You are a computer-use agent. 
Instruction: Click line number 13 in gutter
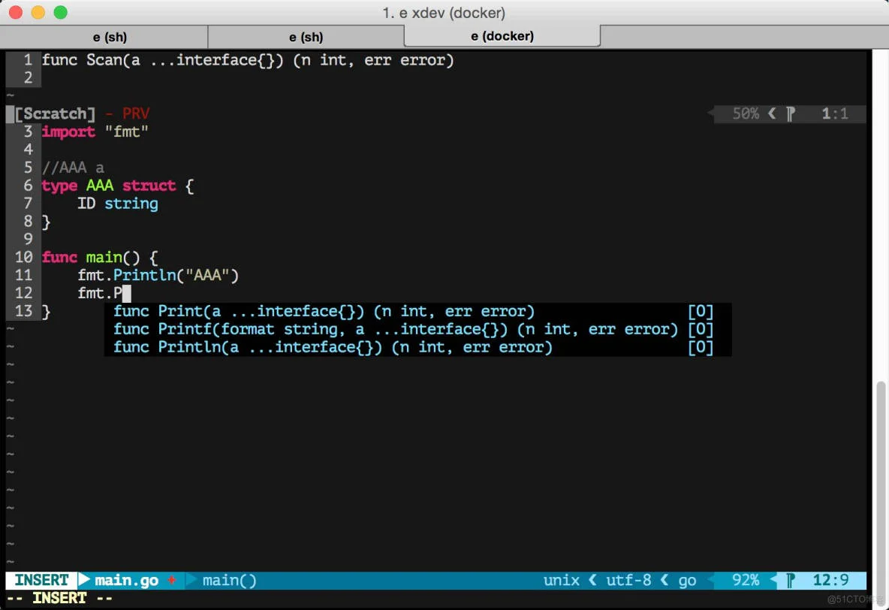[24, 311]
